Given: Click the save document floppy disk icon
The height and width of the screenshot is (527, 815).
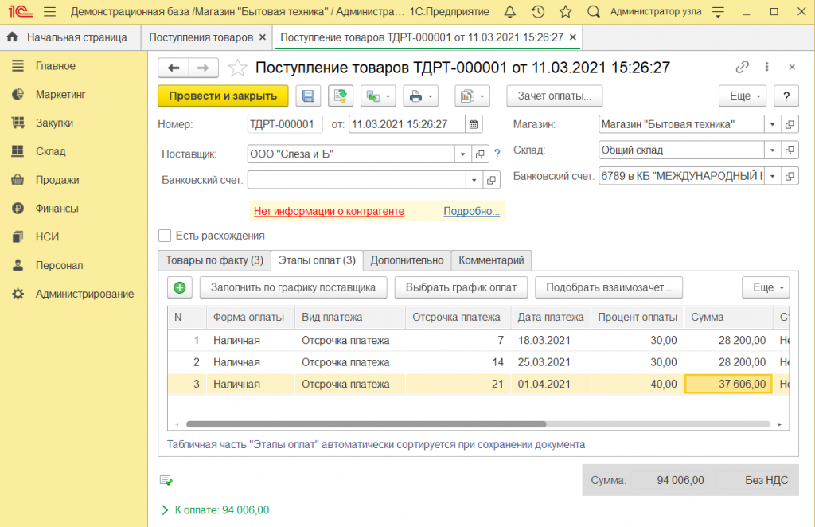Looking at the screenshot, I should 308,96.
